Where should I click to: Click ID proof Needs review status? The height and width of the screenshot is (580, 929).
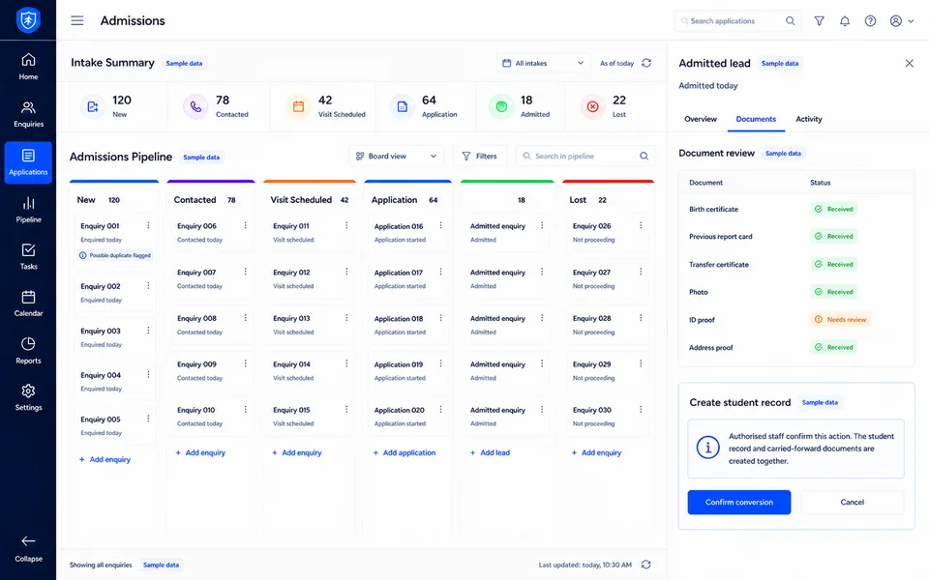coord(841,320)
